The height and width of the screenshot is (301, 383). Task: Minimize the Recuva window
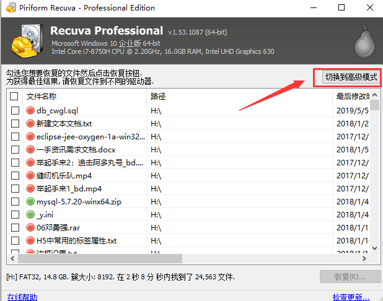314,8
